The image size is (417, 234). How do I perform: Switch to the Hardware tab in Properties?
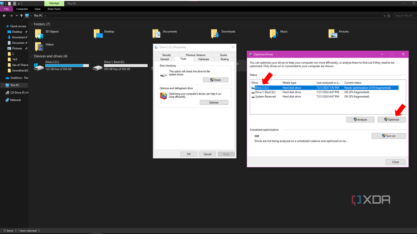point(204,59)
